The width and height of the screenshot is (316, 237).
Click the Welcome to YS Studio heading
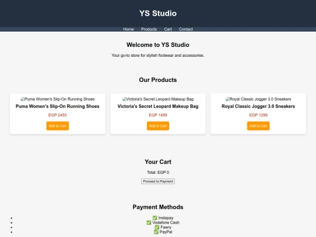pos(158,44)
